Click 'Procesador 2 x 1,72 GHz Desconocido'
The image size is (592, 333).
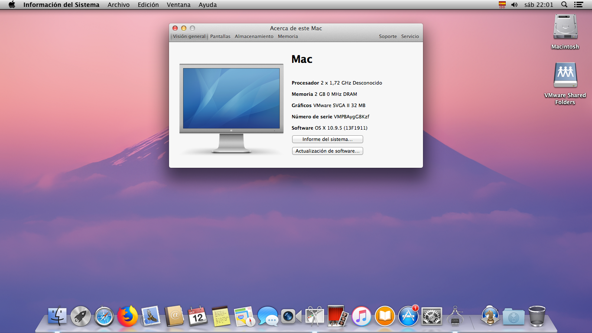(x=337, y=83)
